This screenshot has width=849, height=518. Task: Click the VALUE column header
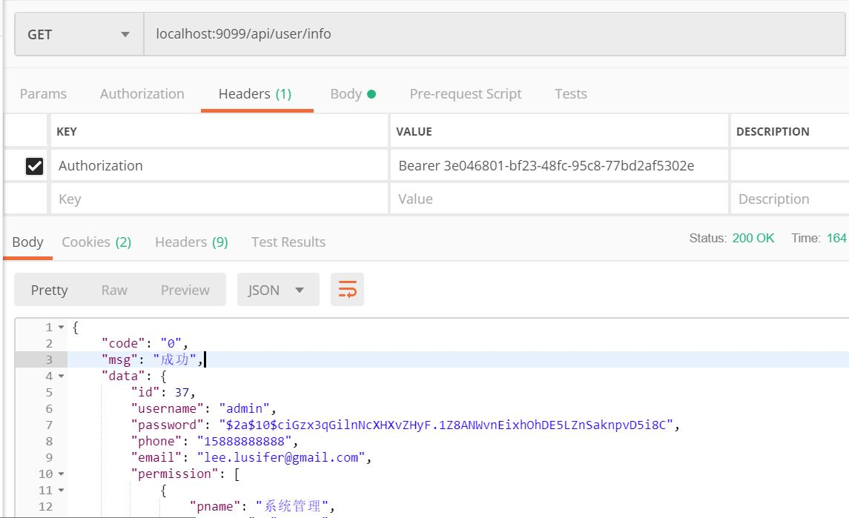414,131
